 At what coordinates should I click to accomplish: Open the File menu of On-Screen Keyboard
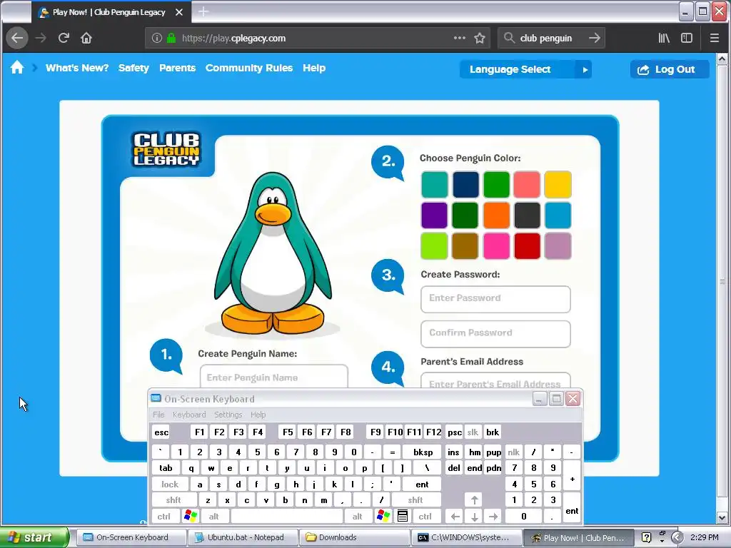158,415
